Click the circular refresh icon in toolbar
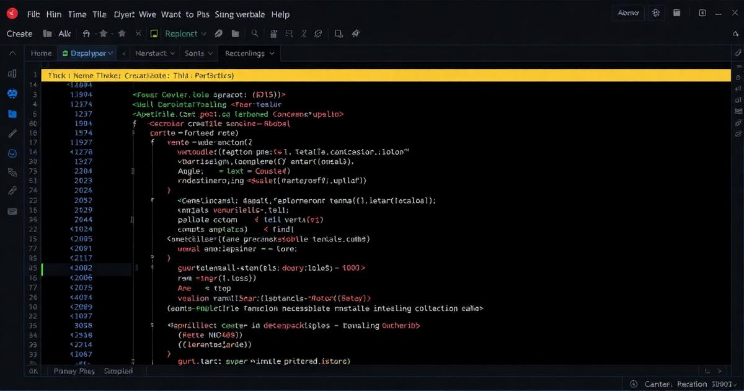 [318, 34]
